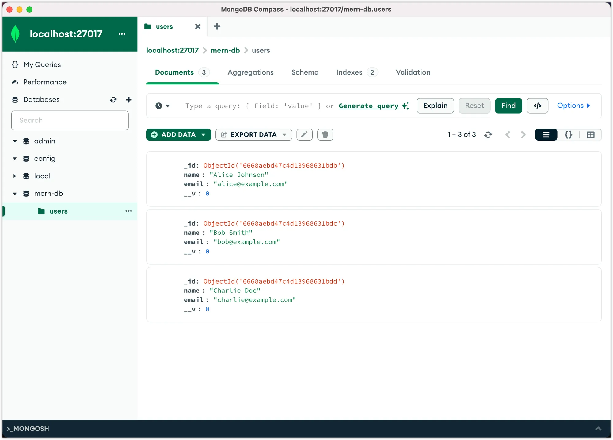613x440 pixels.
Task: Expand query Options
Action: pos(573,106)
